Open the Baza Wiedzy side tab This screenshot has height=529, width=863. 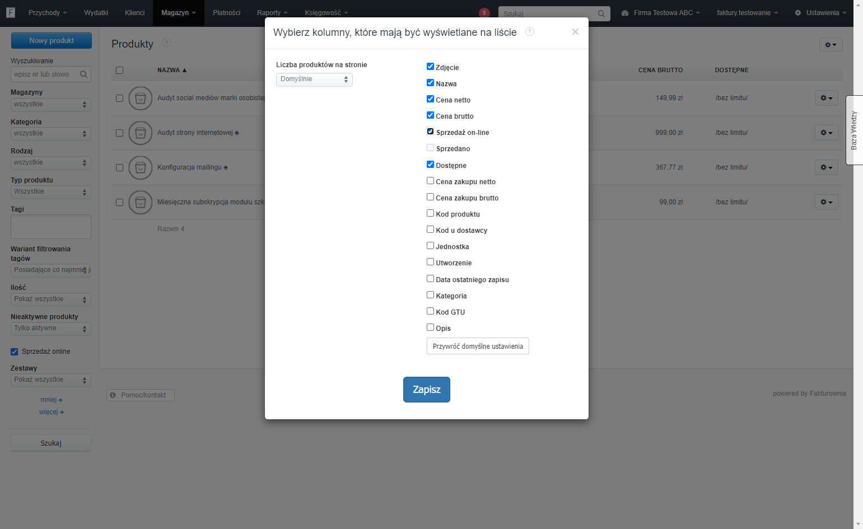(x=854, y=130)
